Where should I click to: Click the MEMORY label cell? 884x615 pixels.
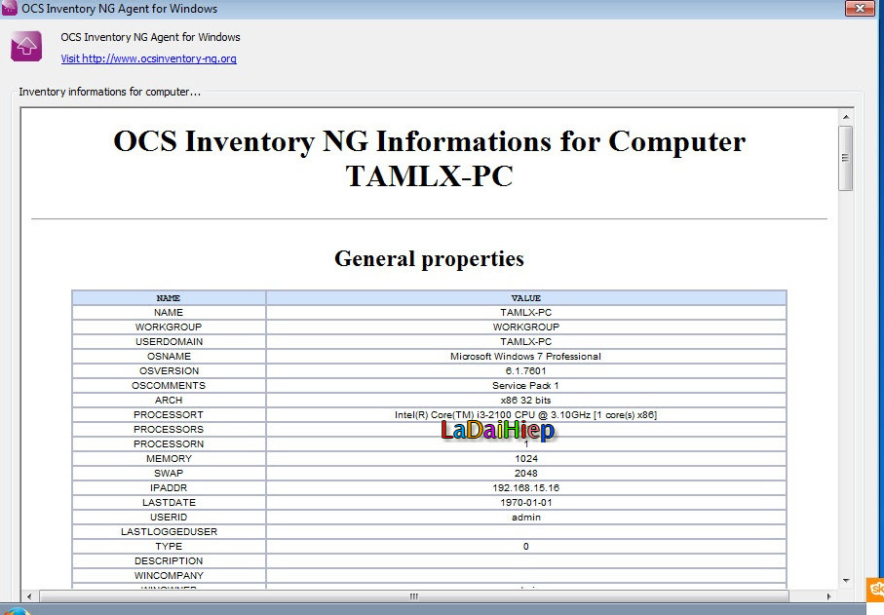(x=169, y=459)
